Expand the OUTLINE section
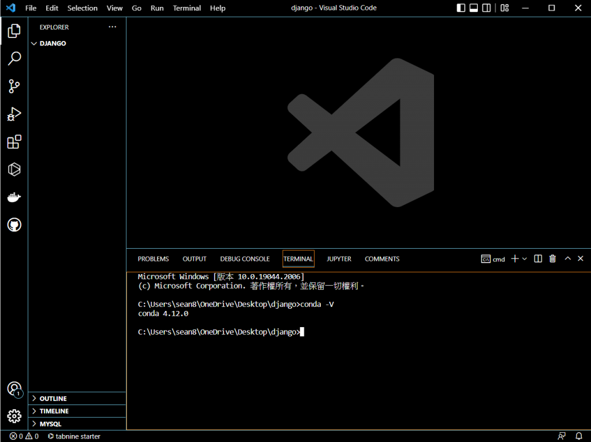The height and width of the screenshot is (442, 591). (x=77, y=399)
